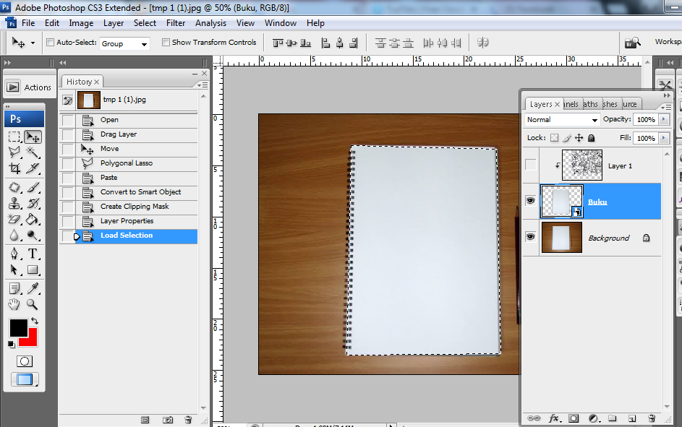Viewport: 682px width, 427px height.
Task: Delete current history state
Action: [188, 420]
